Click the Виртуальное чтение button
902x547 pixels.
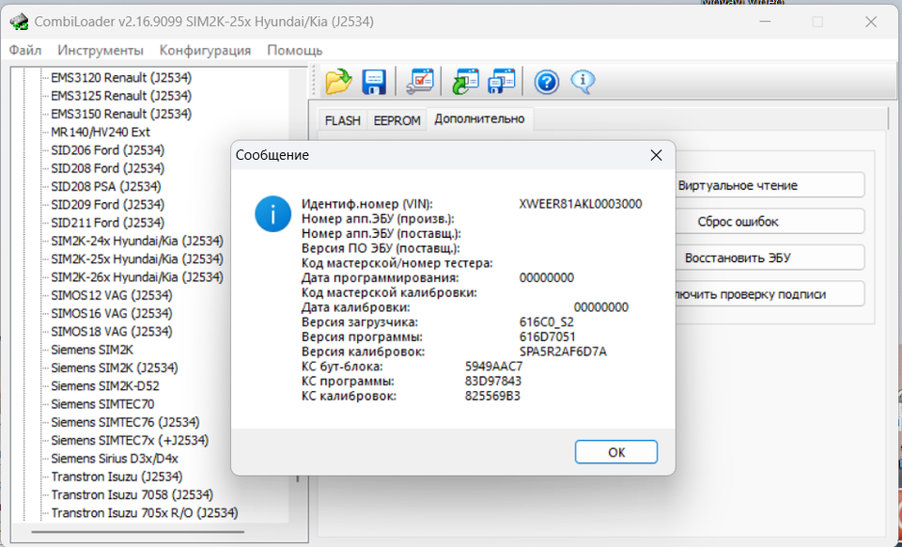[x=770, y=185]
